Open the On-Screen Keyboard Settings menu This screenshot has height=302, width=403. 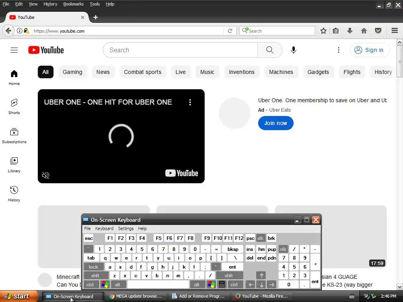126,228
